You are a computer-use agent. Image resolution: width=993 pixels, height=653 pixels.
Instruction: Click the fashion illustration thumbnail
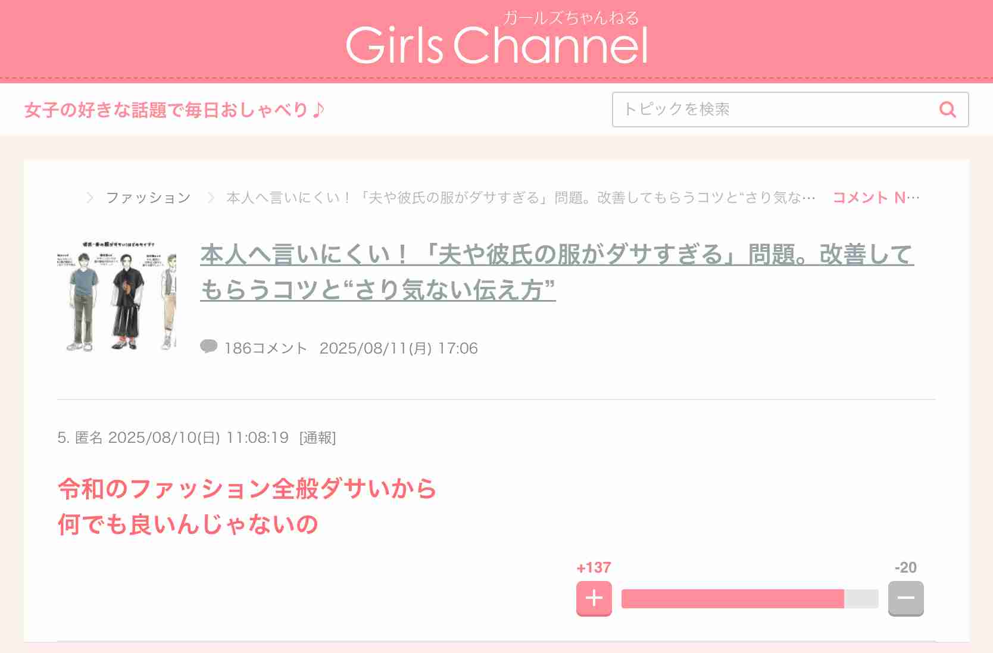click(117, 296)
